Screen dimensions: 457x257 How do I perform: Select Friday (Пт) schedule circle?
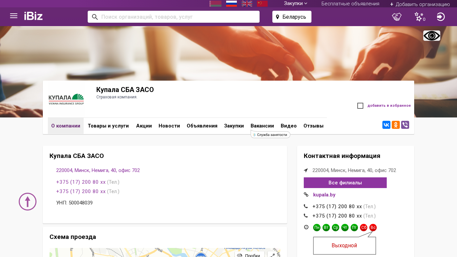coord(354,228)
